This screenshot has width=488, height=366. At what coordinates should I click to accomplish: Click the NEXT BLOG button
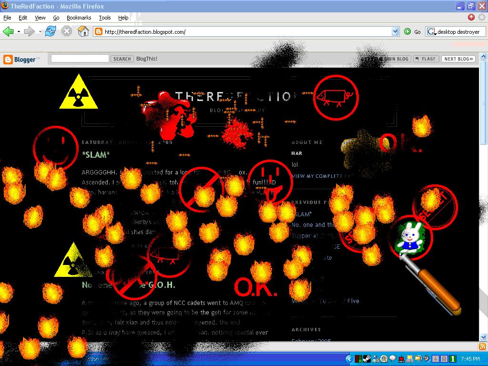pyautogui.click(x=458, y=59)
